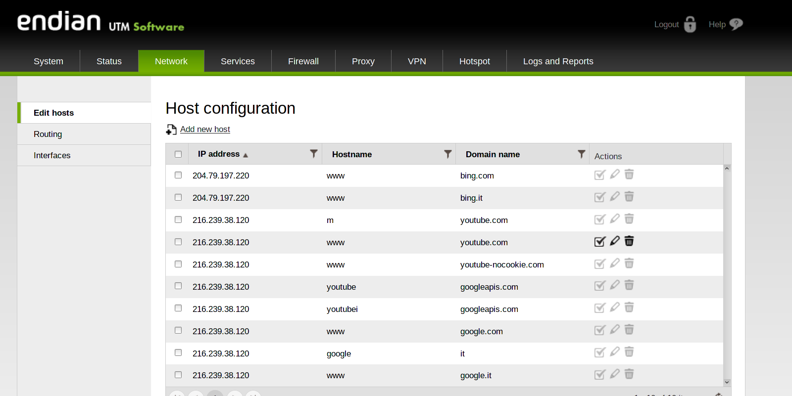The height and width of the screenshot is (396, 792).
Task: Open the Firewall menu
Action: point(303,61)
